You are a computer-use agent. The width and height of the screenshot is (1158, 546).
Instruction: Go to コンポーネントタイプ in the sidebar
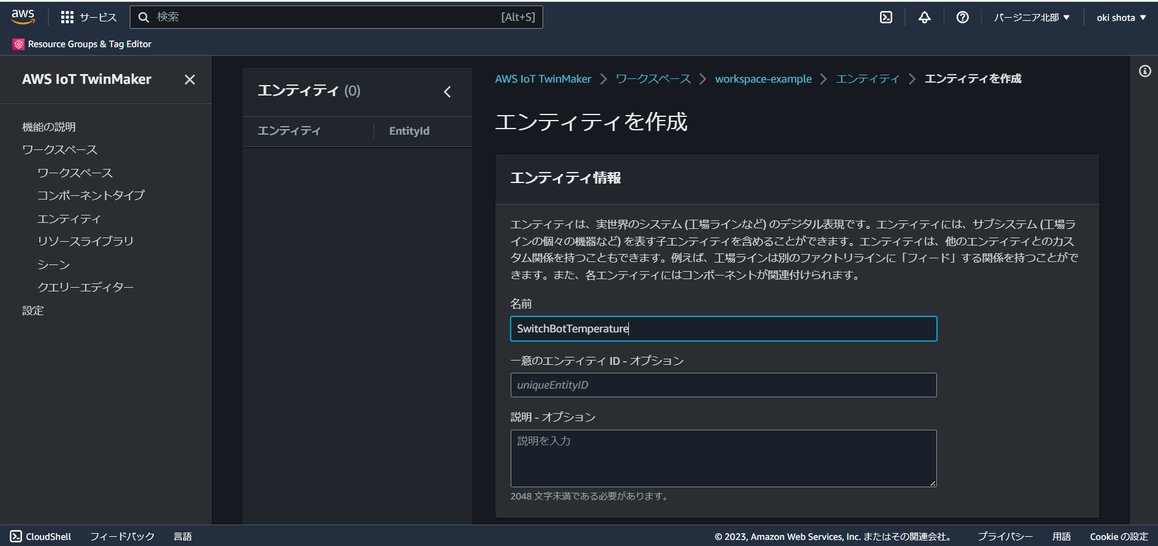click(91, 195)
